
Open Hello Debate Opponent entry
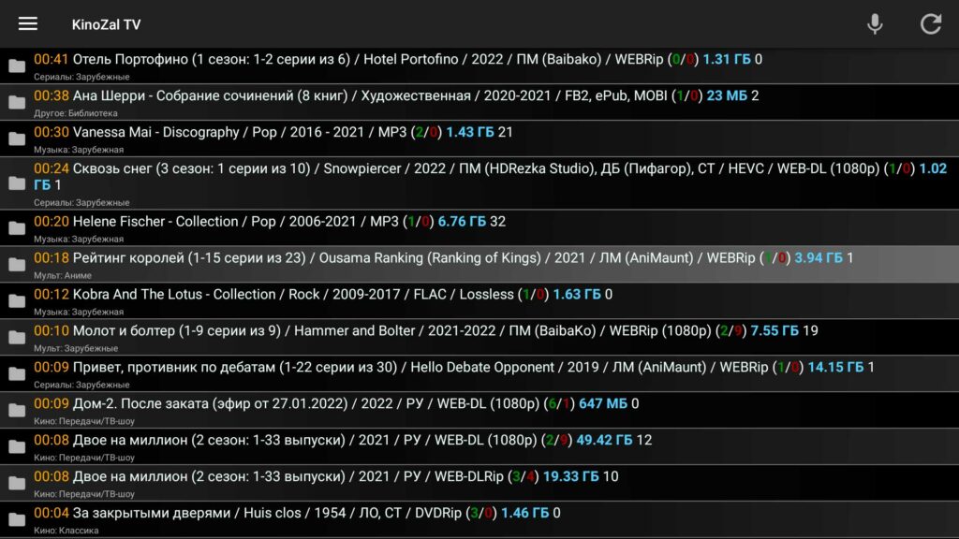[x=479, y=373]
